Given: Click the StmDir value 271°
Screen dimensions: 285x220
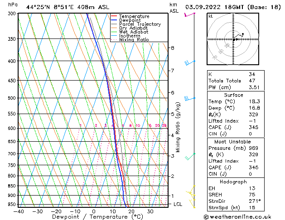Looking at the screenshot, I should (255, 201).
